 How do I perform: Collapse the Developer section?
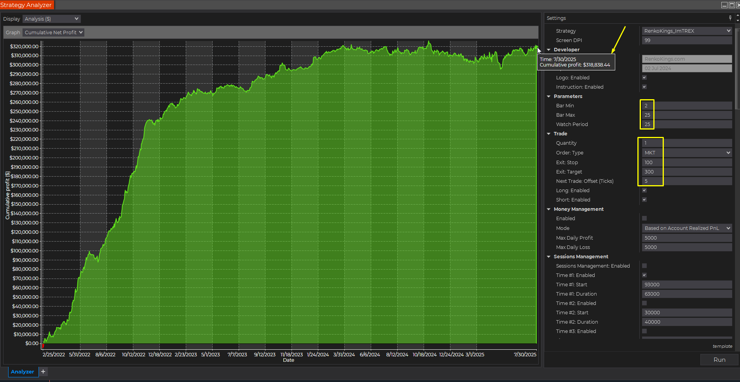pyautogui.click(x=548, y=50)
